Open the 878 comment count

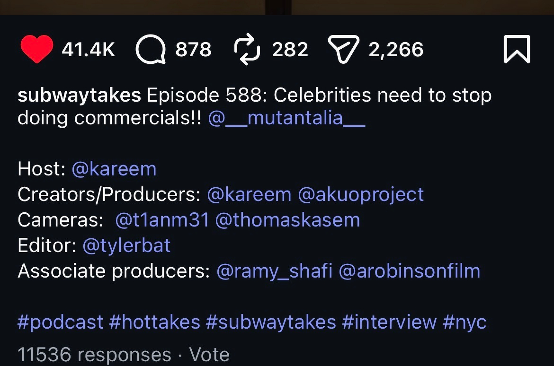tap(194, 49)
